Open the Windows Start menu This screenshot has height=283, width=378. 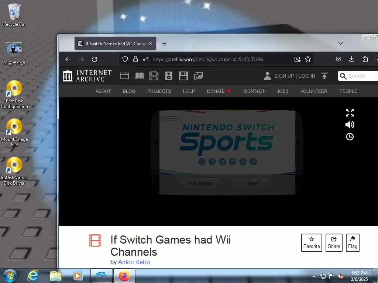point(10,276)
